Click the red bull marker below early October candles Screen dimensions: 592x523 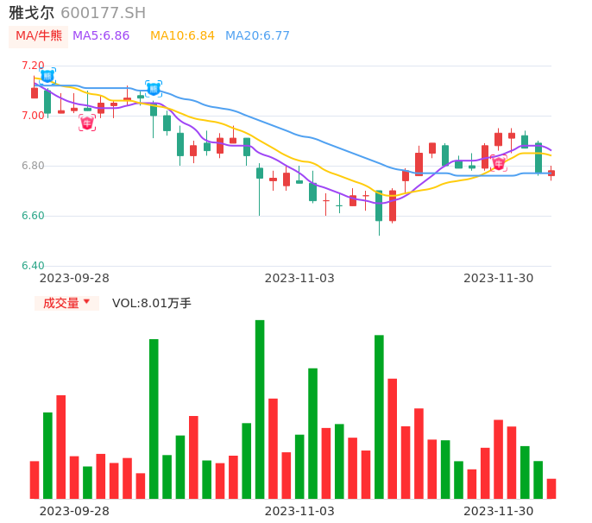87,123
